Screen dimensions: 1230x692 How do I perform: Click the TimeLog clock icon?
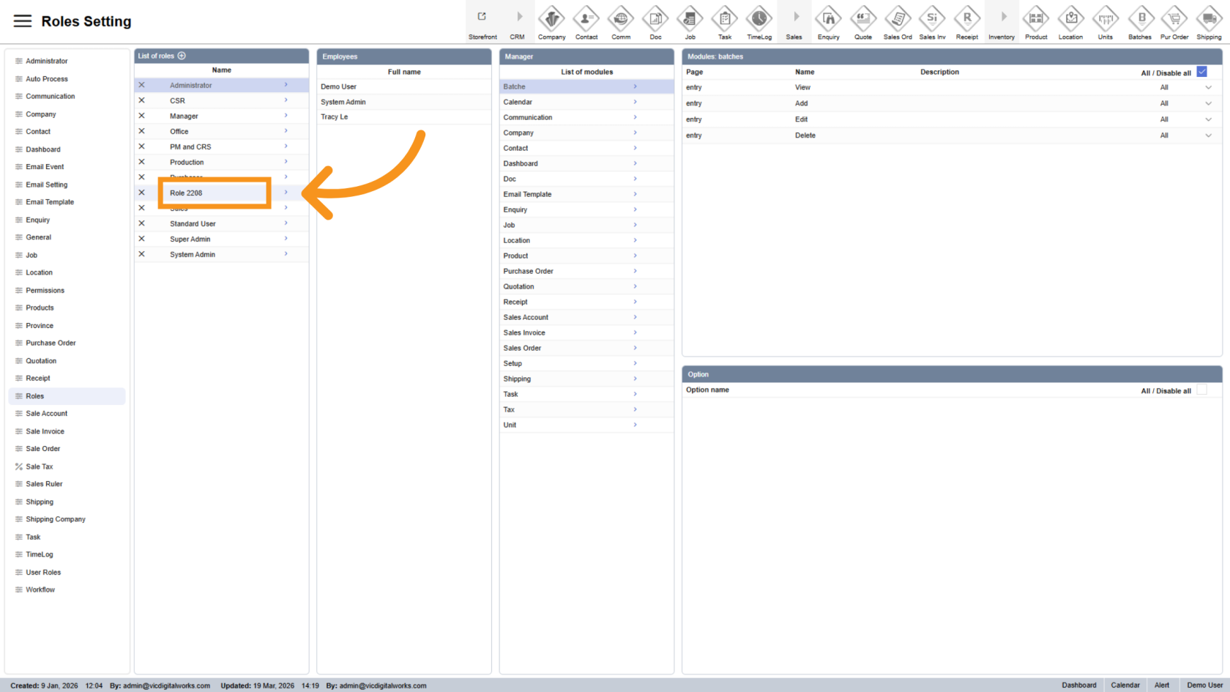coord(759,18)
